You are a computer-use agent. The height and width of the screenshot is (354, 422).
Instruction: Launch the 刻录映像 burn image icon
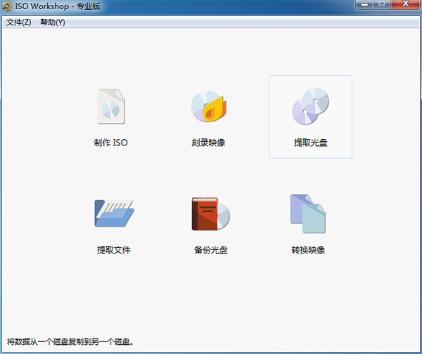209,106
